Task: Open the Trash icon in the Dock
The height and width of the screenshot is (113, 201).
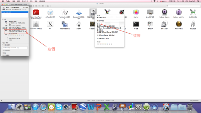Action: coord(190,107)
